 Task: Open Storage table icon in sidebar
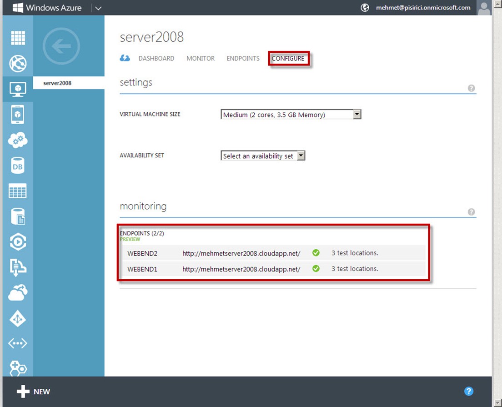tap(18, 191)
